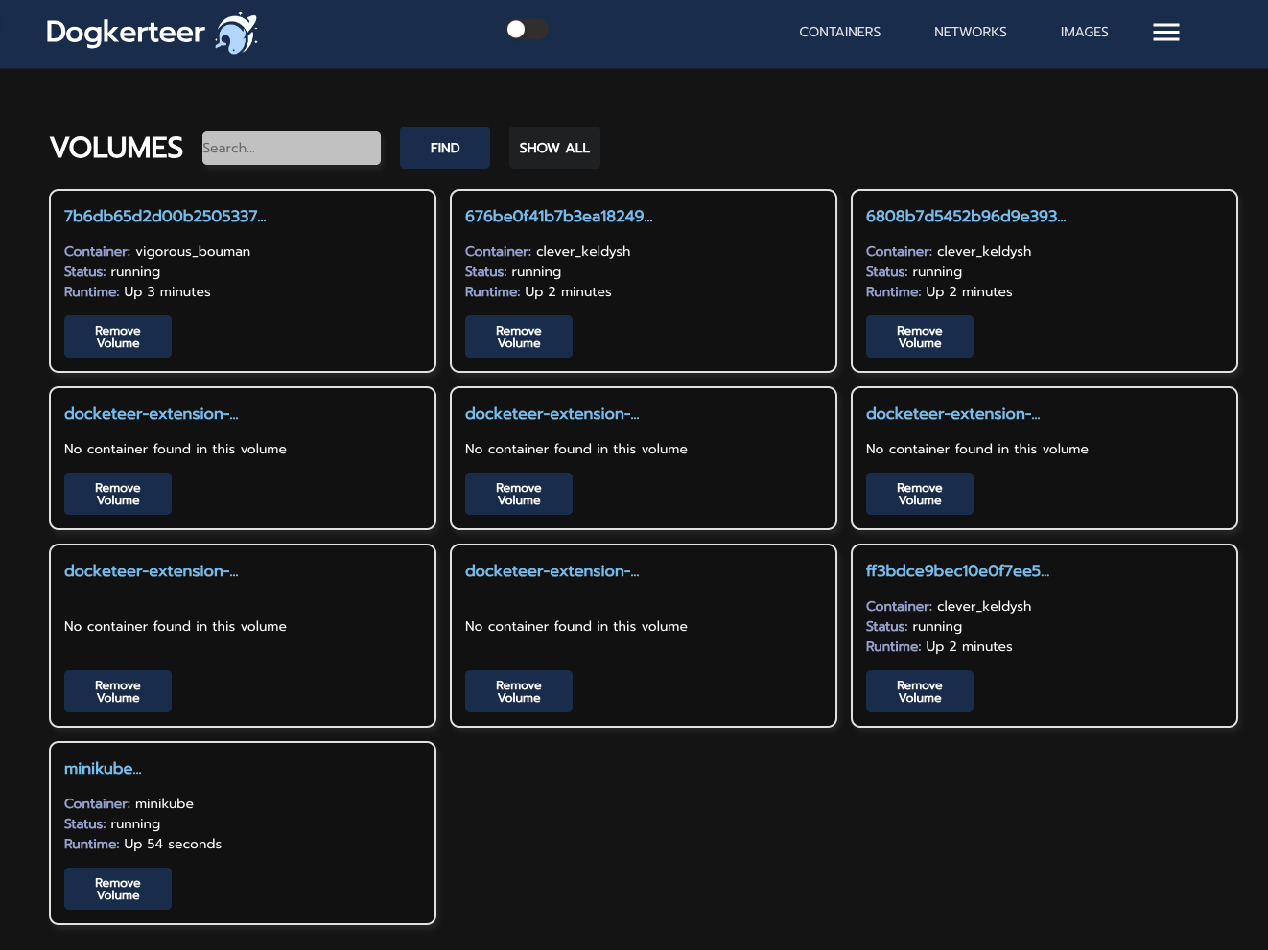
Task: Click the VOLUMES page heading
Action: pyautogui.click(x=116, y=148)
